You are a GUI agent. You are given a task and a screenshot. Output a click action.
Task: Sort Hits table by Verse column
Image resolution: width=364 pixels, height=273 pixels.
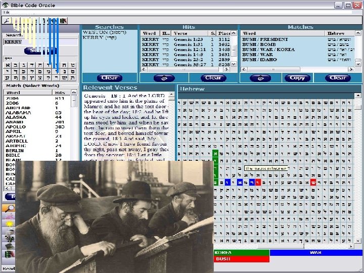[191, 33]
